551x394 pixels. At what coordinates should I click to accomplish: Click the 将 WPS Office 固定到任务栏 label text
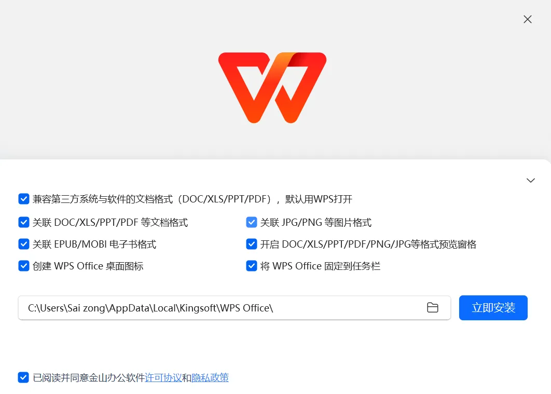point(320,266)
